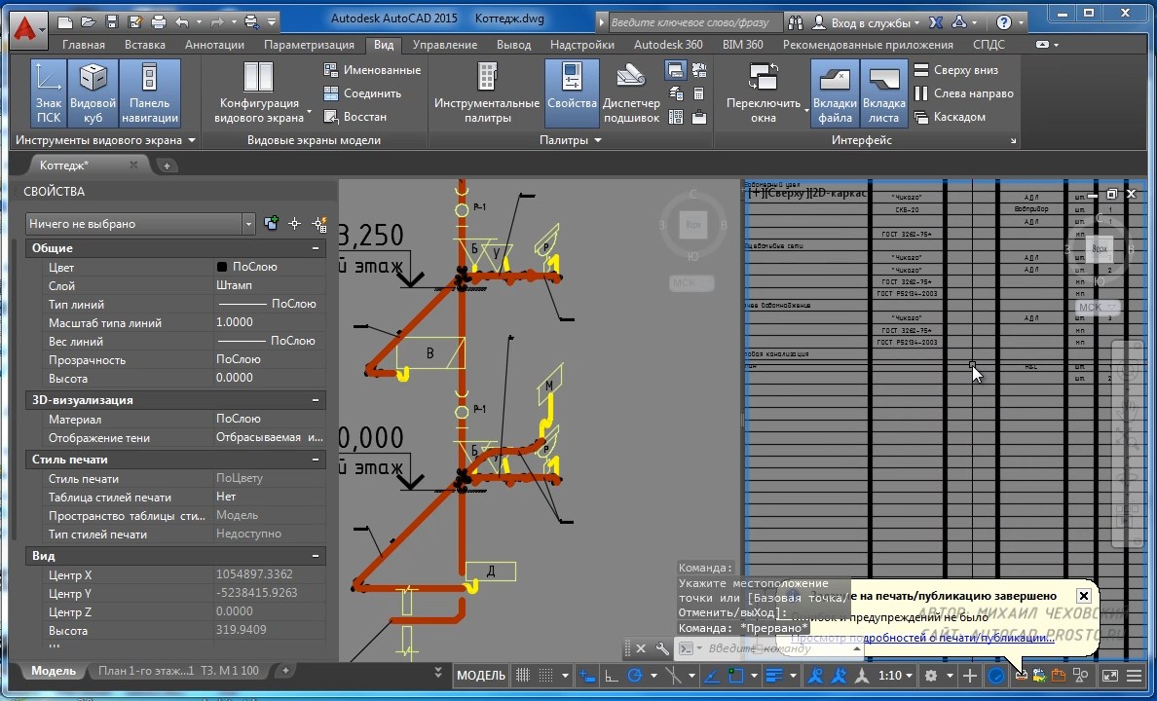Open the status bar customization menu icon

tap(1135, 675)
